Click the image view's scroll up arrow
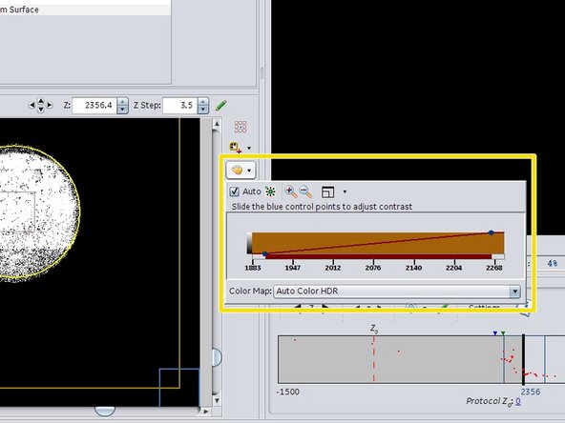The width and height of the screenshot is (565, 423). pyautogui.click(x=217, y=125)
